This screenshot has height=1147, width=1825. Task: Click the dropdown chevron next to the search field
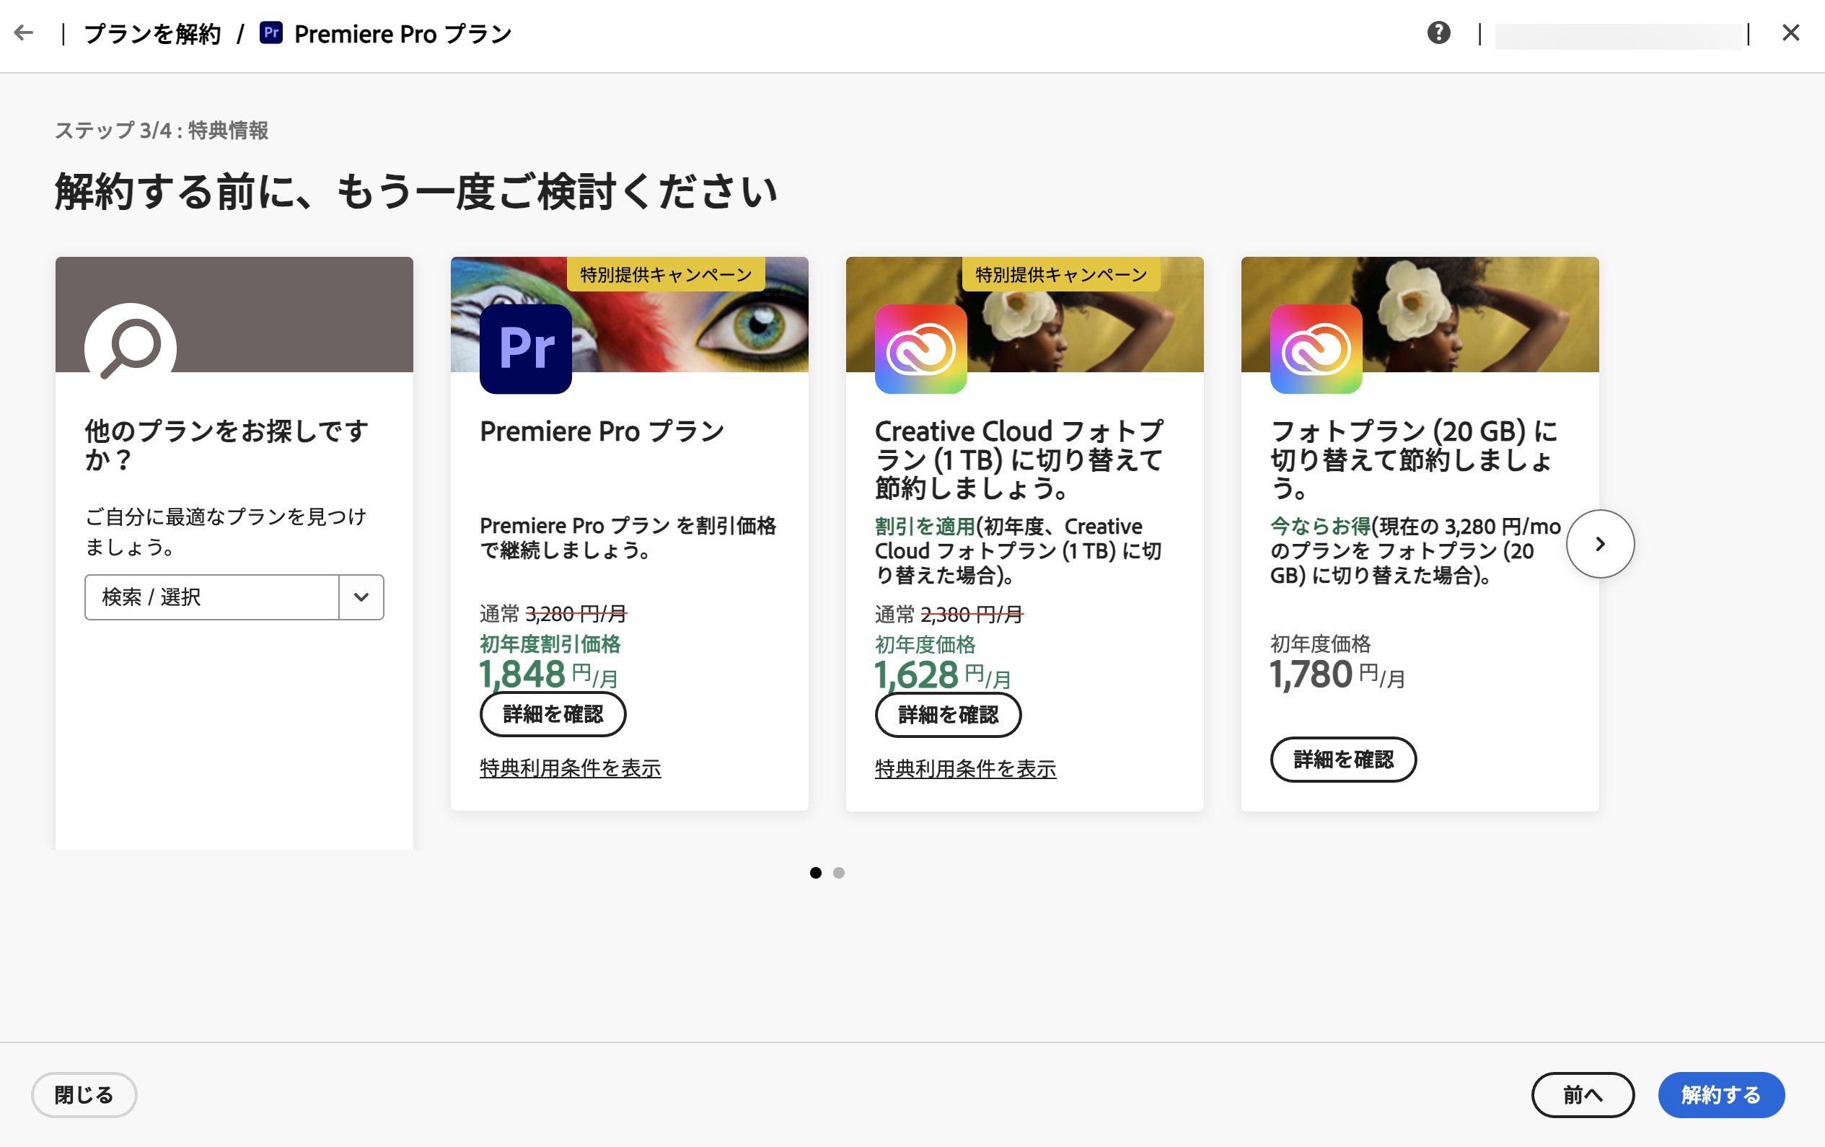tap(361, 597)
